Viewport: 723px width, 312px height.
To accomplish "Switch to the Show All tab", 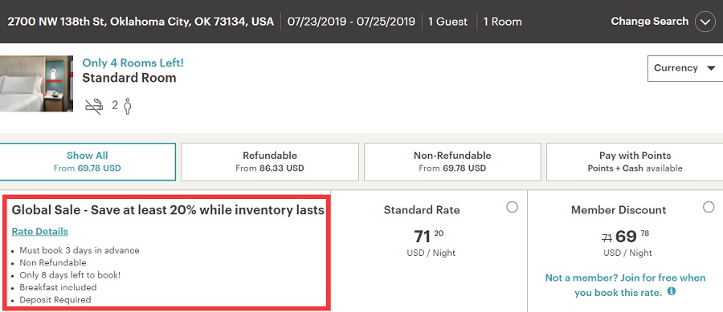I will pos(87,161).
